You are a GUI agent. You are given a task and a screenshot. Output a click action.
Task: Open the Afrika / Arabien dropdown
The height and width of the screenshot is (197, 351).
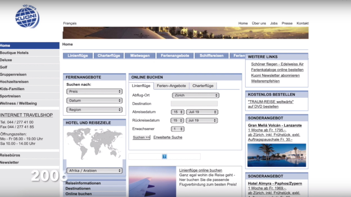coord(94,171)
